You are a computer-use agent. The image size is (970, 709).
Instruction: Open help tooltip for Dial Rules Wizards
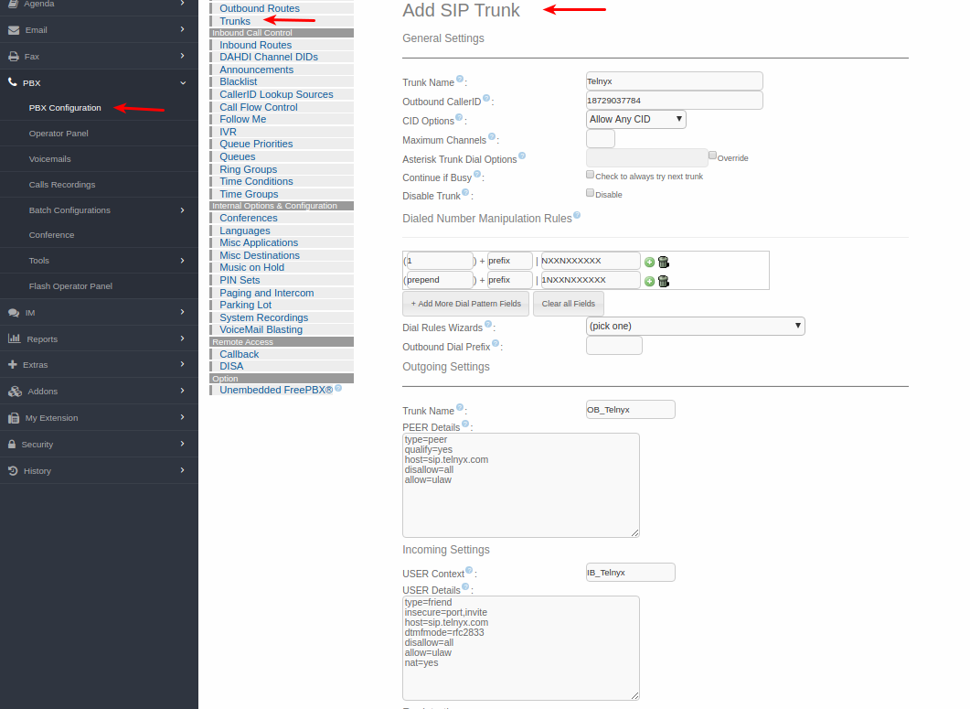pos(488,324)
